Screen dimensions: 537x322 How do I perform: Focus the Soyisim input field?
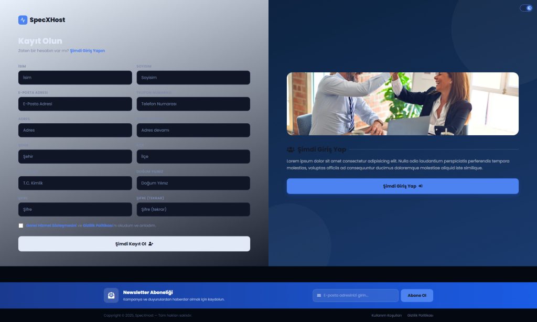[193, 78]
